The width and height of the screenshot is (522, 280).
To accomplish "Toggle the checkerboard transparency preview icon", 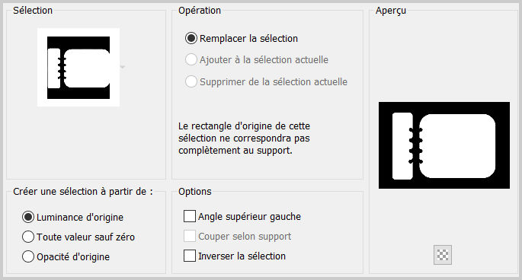I will [x=443, y=255].
